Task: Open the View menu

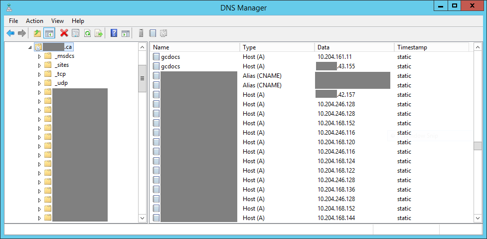Action: pos(57,21)
